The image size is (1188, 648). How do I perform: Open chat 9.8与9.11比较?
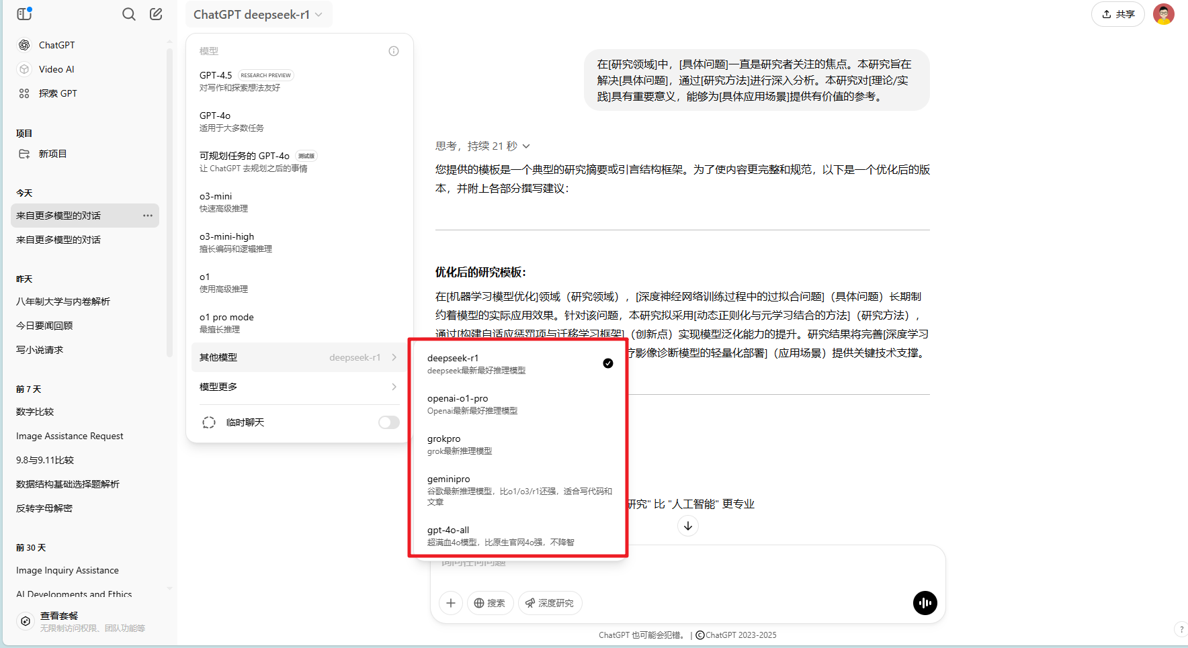point(85,460)
